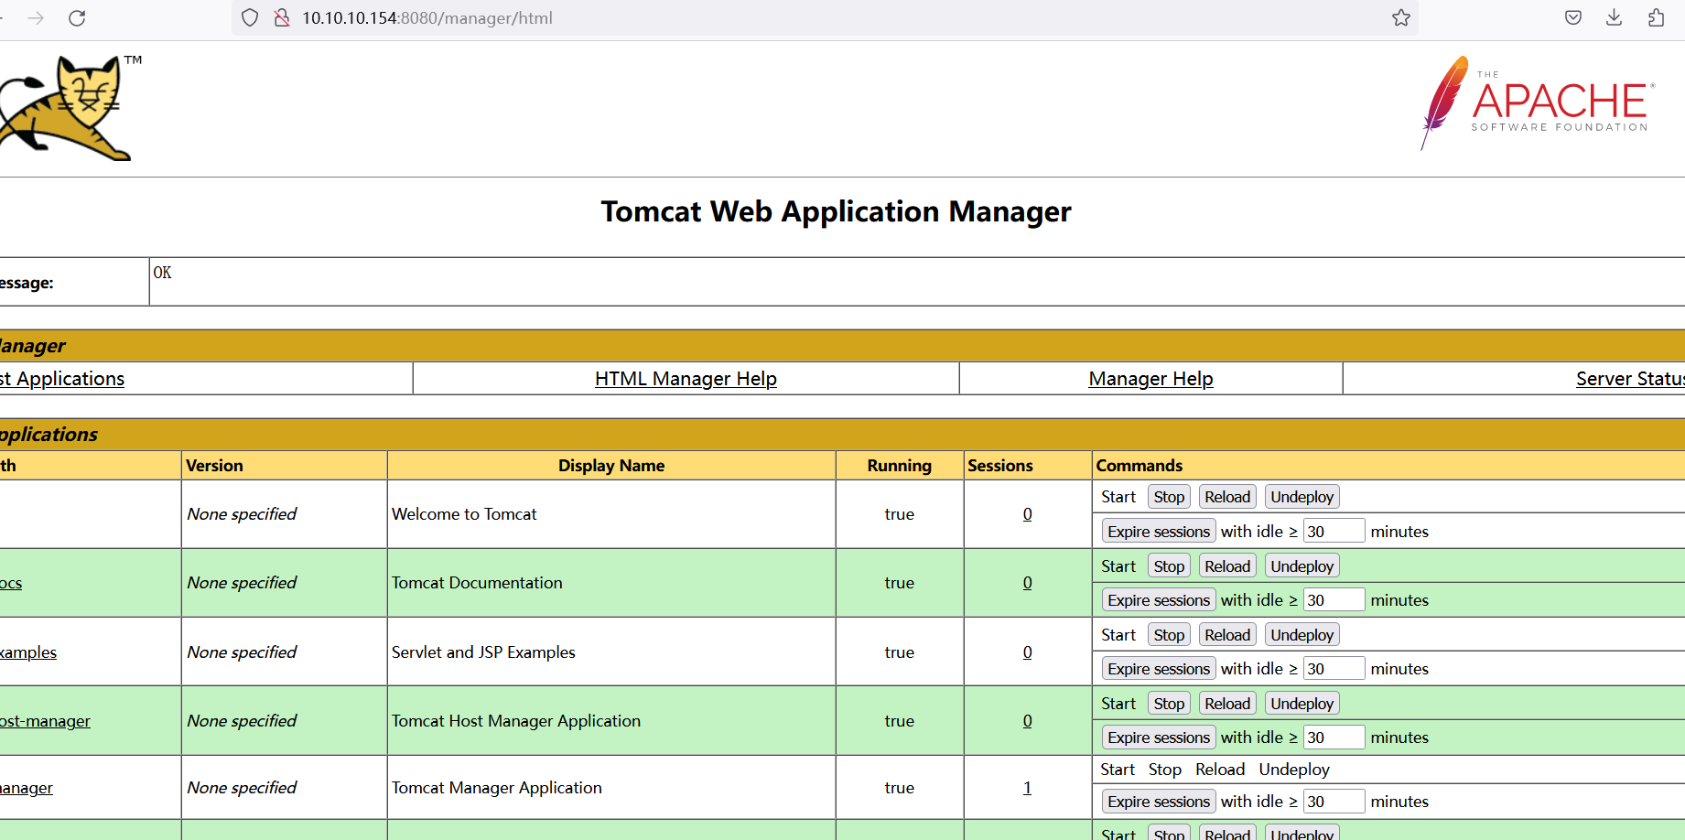Viewport: 1685px width, 840px height.
Task: Stop the Tomcat Host Manager Application
Action: point(1169,704)
